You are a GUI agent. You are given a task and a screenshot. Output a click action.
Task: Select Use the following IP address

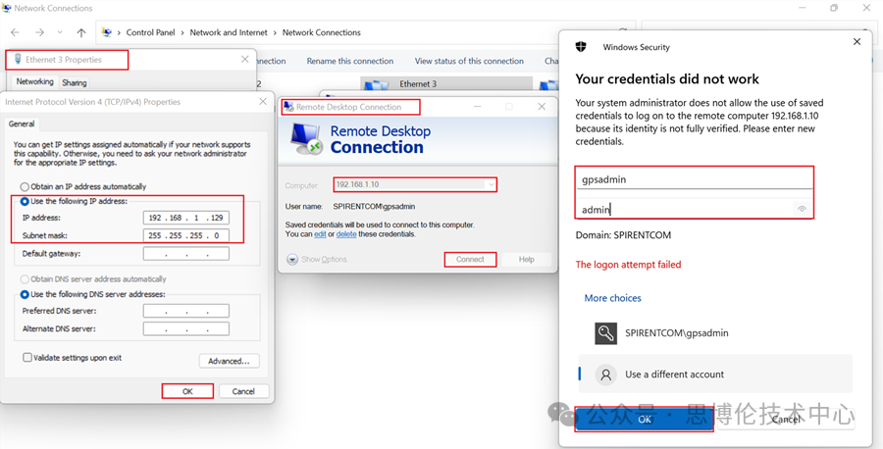[74, 201]
